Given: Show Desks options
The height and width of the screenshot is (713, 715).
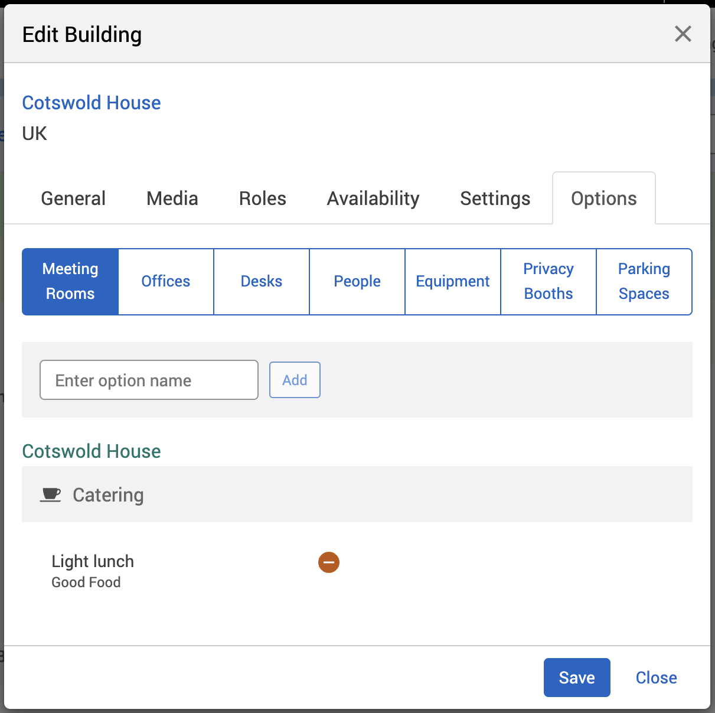Looking at the screenshot, I should click(x=262, y=281).
